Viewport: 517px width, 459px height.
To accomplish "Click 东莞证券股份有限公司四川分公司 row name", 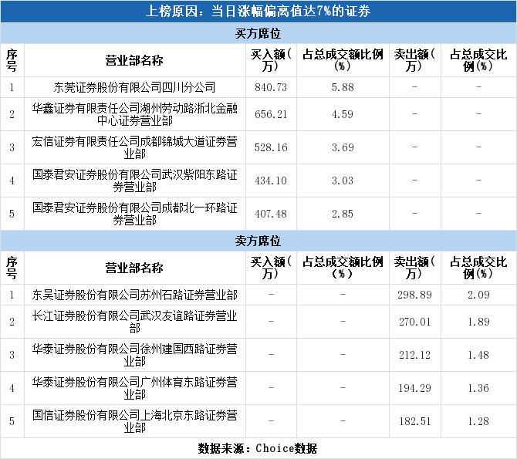I will coord(134,87).
